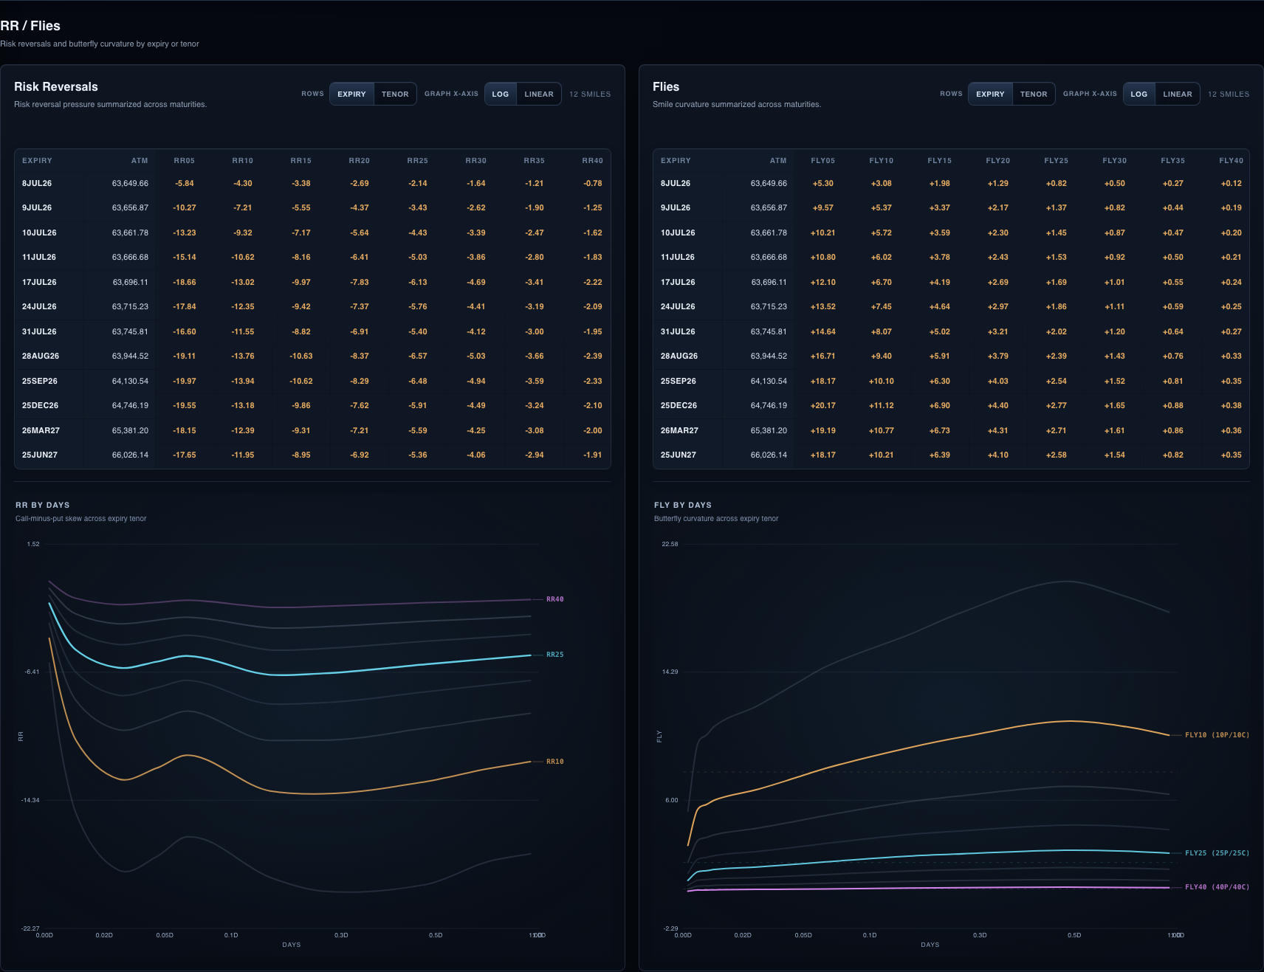Select the 25DEC26 row in Risk Reversals

(x=312, y=405)
